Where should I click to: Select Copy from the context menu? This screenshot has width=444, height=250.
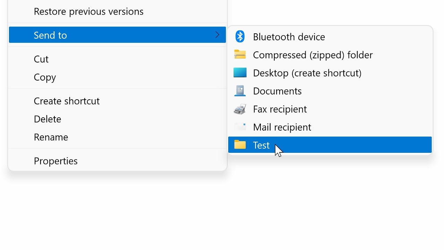coord(117,77)
